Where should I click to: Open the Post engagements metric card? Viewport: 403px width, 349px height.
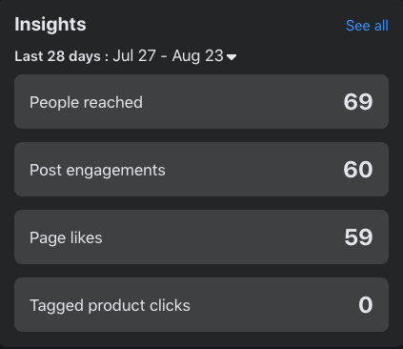point(201,170)
